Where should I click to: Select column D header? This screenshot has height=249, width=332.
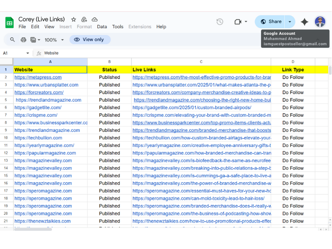pos(293,62)
